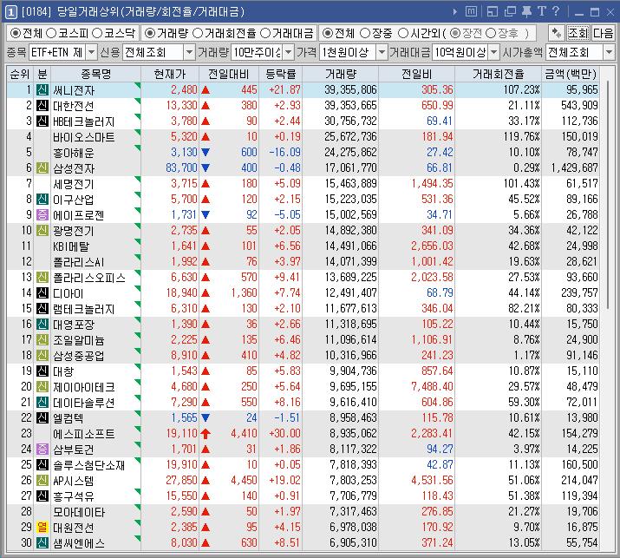Click the 신 badge for 폴라리스오피스
This screenshot has height=558, width=620.
tap(42, 278)
